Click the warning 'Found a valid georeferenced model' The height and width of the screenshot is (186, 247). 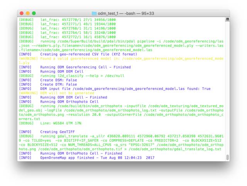[121, 59]
